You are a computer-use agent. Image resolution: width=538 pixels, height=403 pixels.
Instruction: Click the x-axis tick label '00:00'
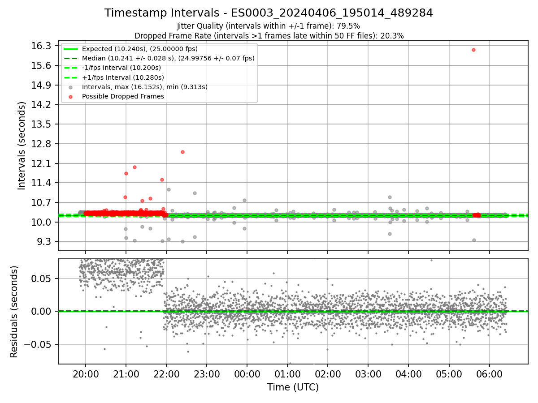pyautogui.click(x=247, y=373)
